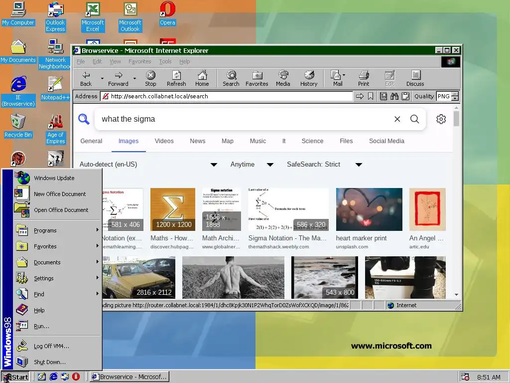Image resolution: width=510 pixels, height=383 pixels.
Task: Expand Programs submenu in Start menu
Action: tap(58, 230)
